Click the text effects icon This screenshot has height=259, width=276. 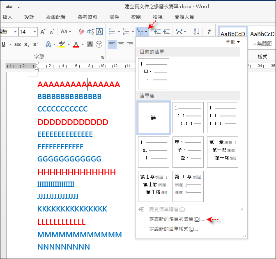pyautogui.click(x=48, y=44)
